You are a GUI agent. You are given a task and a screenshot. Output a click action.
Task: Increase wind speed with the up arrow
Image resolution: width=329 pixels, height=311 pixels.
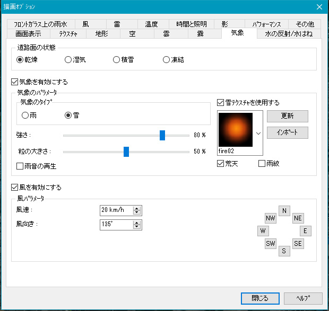[137, 208]
